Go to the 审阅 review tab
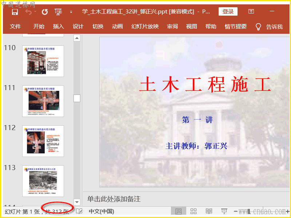 (172, 27)
